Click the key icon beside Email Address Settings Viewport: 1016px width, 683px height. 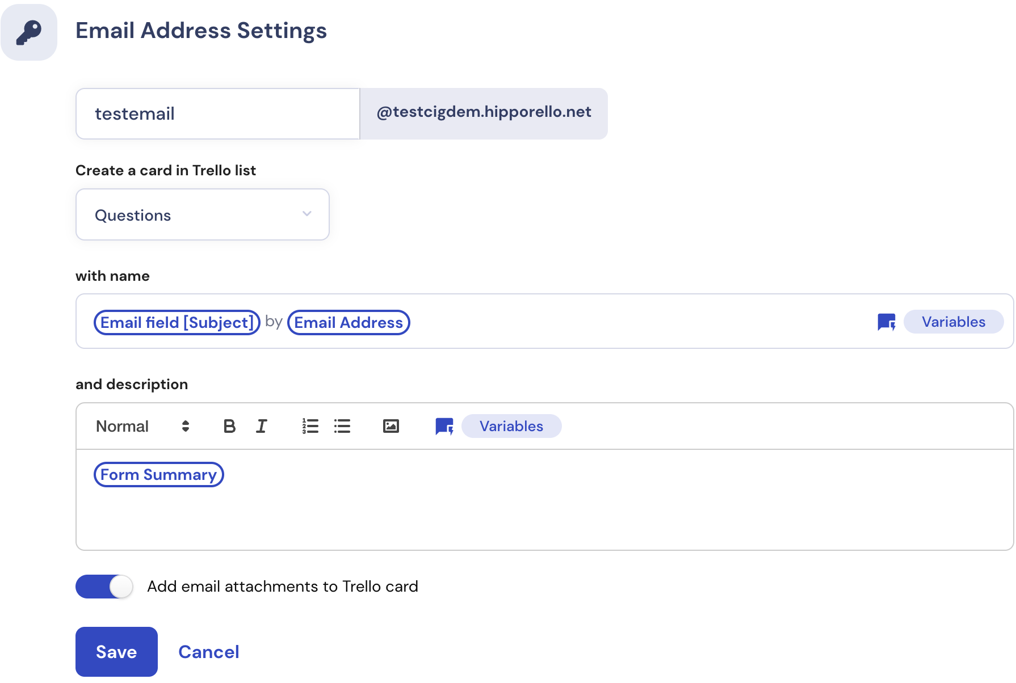28,32
